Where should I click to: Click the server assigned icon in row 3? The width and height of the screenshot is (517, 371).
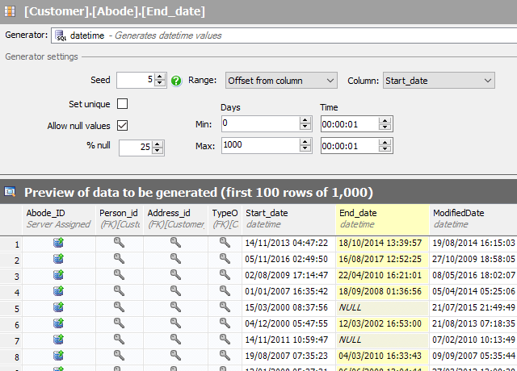coord(58,275)
